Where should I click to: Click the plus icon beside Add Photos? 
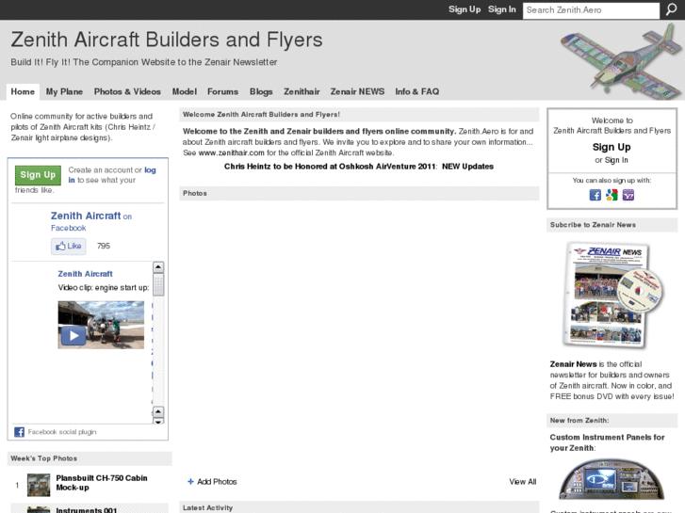[x=190, y=482]
